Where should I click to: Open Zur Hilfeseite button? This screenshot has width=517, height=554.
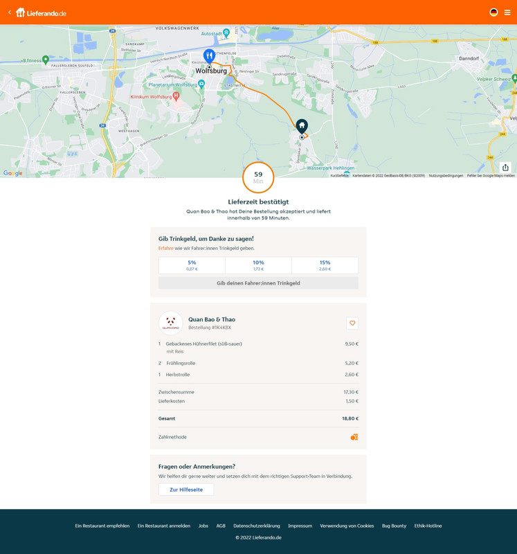[x=186, y=490]
